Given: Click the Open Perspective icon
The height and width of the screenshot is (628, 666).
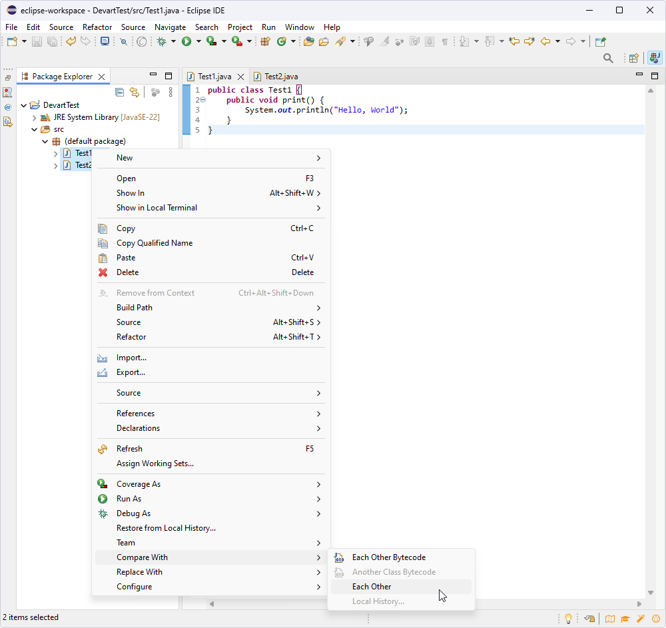Looking at the screenshot, I should 634,58.
